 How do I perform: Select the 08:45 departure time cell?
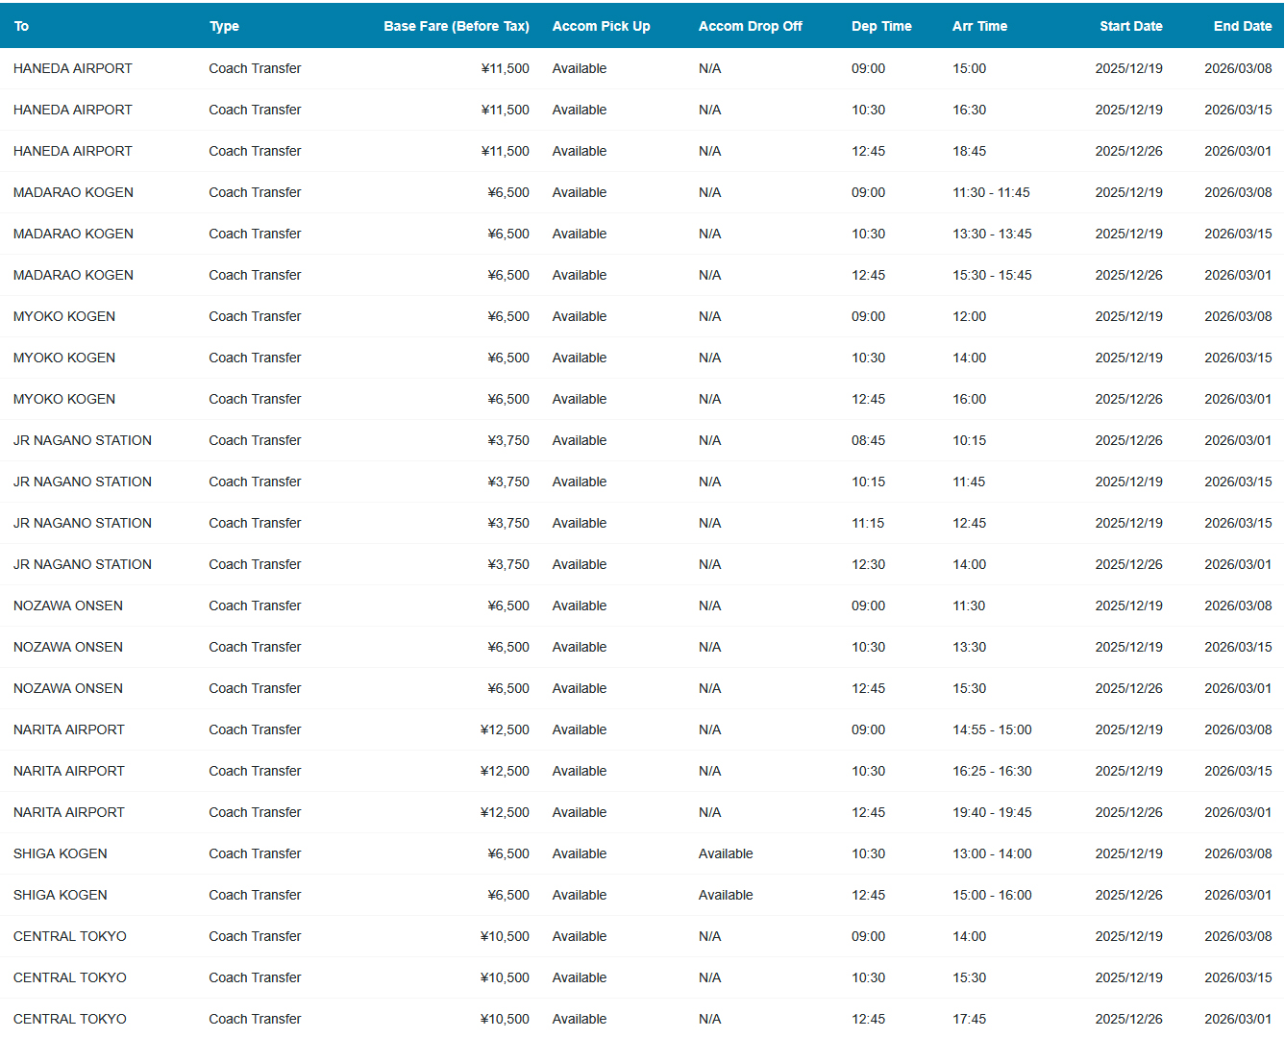click(x=868, y=440)
